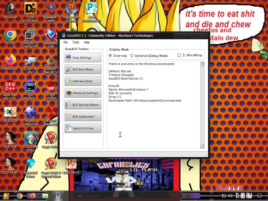Click the 11:08 AM taskbar clock
The width and height of the screenshot is (268, 201).
click(244, 196)
